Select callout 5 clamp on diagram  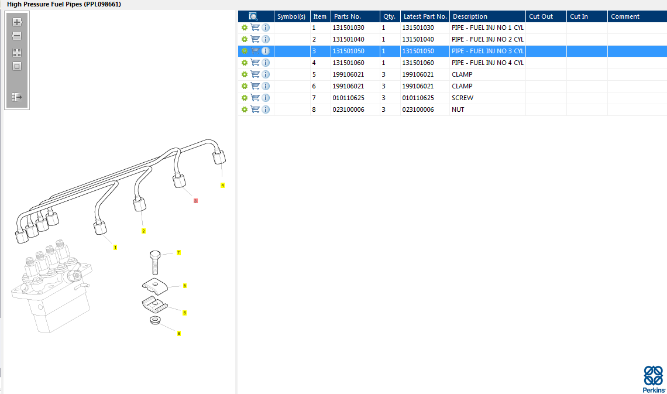coord(185,286)
